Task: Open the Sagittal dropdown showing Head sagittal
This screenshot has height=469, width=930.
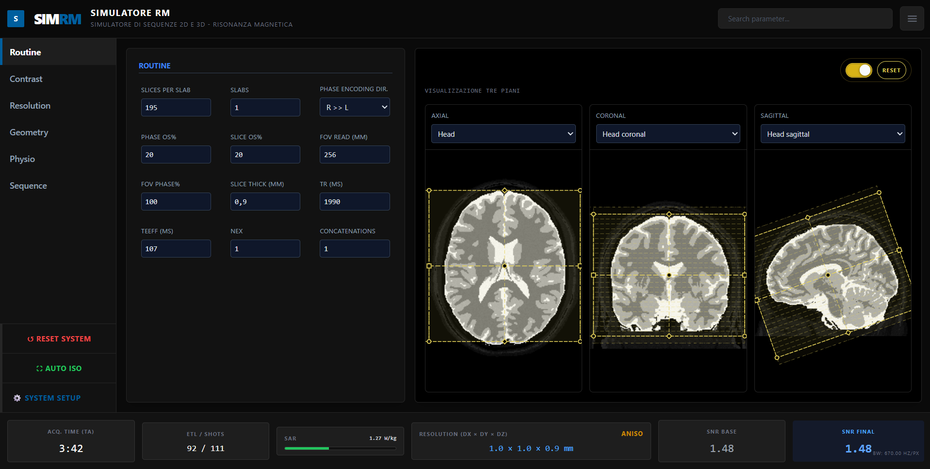Action: pyautogui.click(x=832, y=134)
